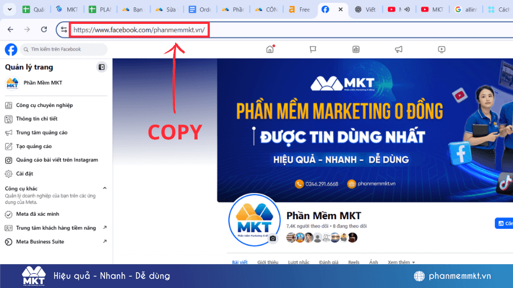Select the 'Reels' page tab
Image resolution: width=513 pixels, height=288 pixels.
click(353, 262)
